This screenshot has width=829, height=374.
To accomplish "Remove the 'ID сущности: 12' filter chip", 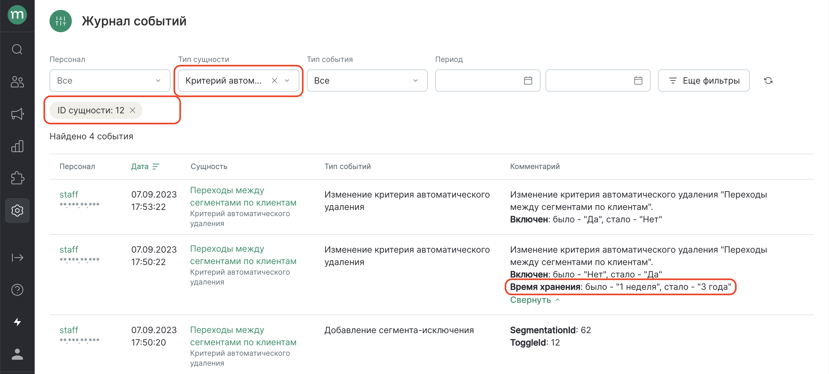I will tap(132, 111).
